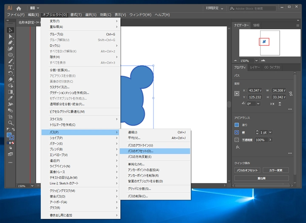Select the Gradient tool
The image size is (306, 223).
click(x=10, y=92)
